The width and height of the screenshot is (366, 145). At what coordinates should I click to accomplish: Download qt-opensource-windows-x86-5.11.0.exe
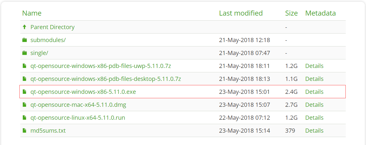coord(83,92)
